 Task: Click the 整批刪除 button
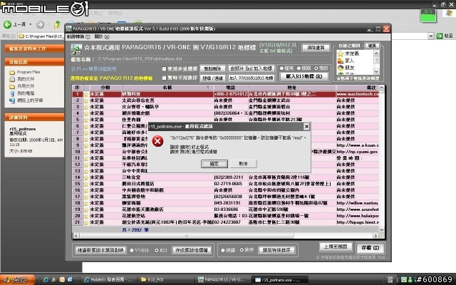[x=212, y=68]
